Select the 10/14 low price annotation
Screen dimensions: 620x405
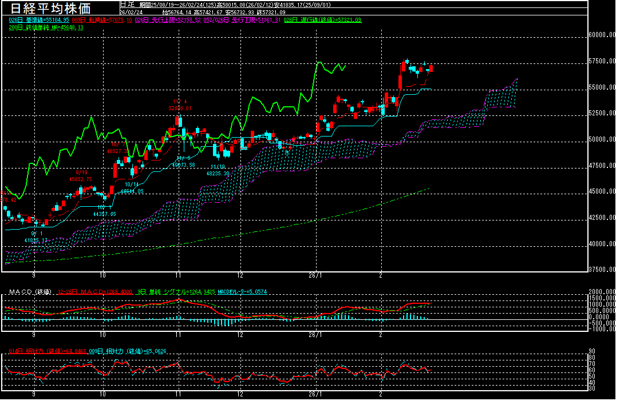(x=131, y=188)
